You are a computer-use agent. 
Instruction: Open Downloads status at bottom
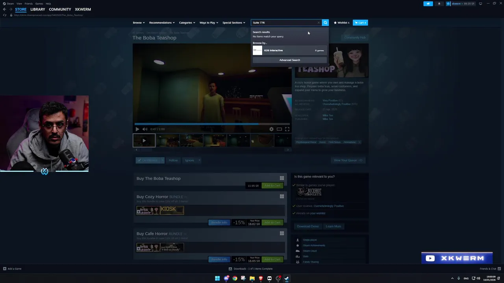tap(250, 269)
